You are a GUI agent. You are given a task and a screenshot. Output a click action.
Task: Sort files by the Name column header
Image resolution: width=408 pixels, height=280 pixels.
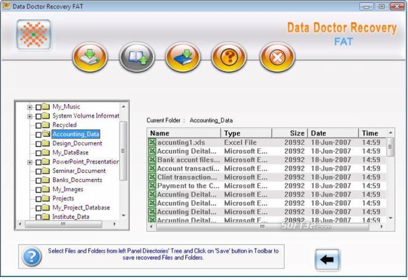click(184, 133)
